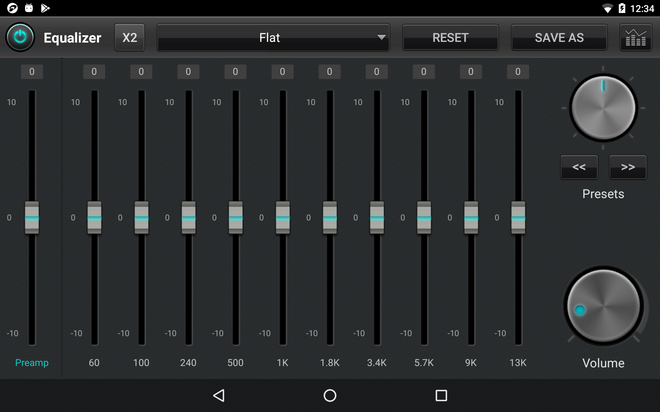660x412 pixels.
Task: Click the value box above the 60 band
Action: coord(94,72)
